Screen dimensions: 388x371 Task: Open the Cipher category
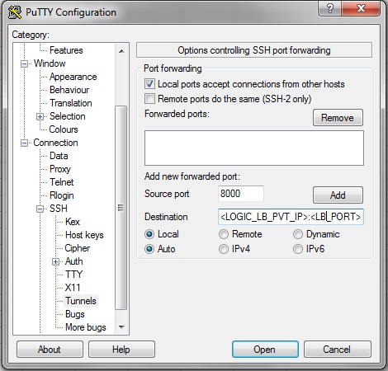pyautogui.click(x=78, y=248)
